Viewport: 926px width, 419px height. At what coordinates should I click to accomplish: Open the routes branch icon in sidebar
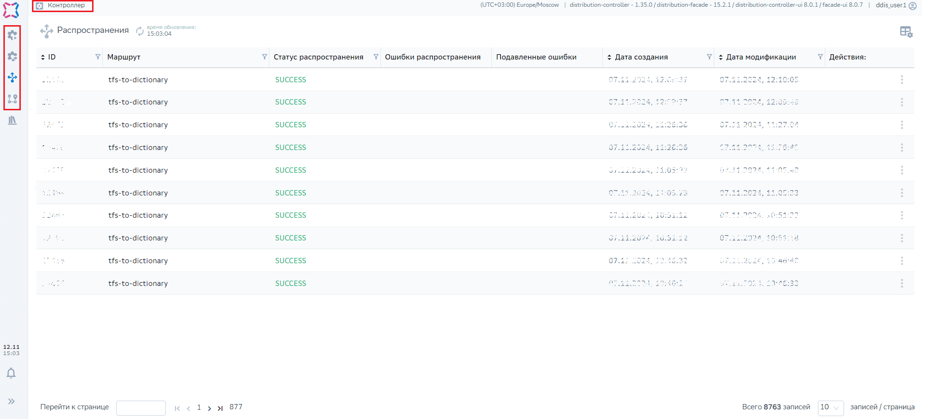(12, 99)
